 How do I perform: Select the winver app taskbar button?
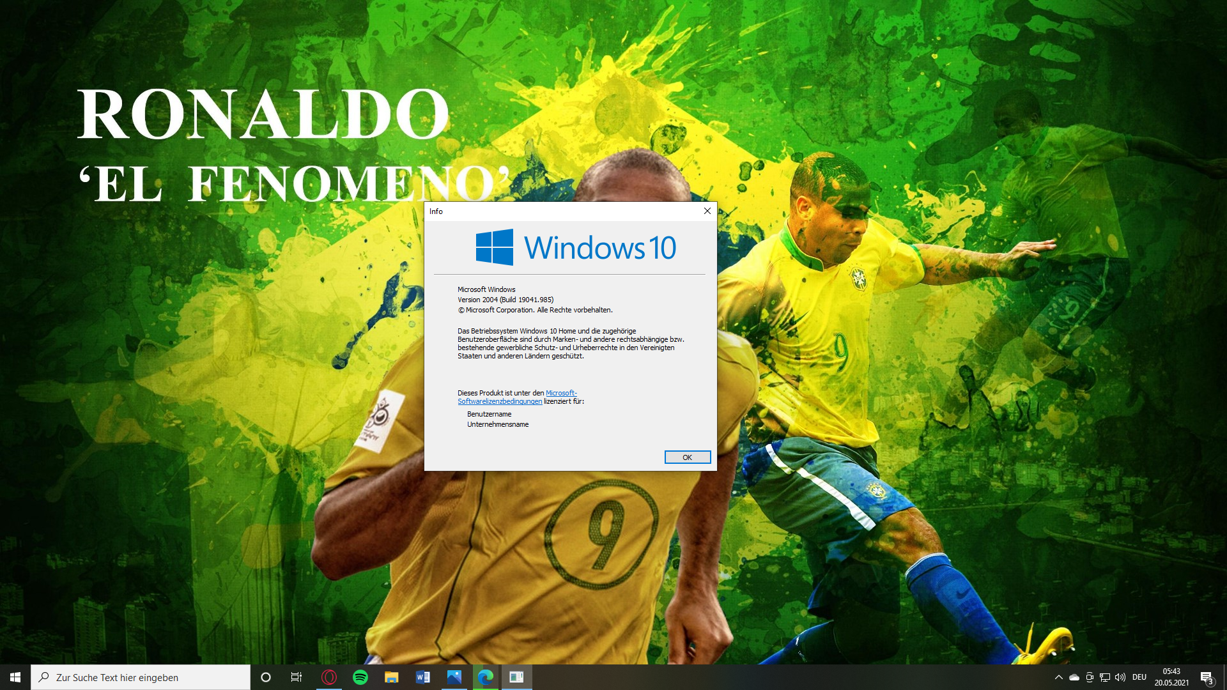click(x=516, y=677)
